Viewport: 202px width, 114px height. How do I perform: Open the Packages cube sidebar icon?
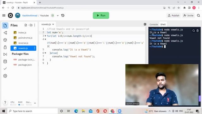(5, 40)
